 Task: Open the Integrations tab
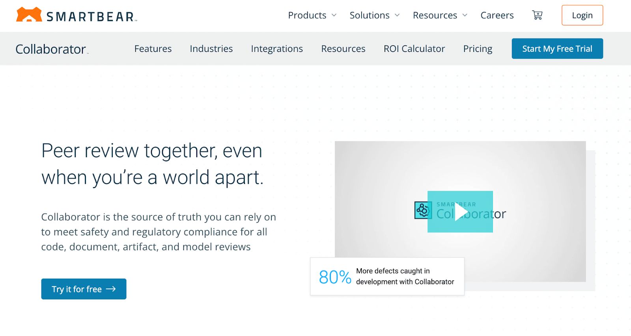click(277, 49)
